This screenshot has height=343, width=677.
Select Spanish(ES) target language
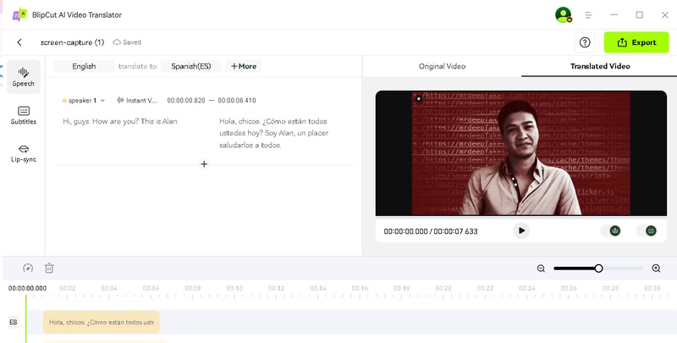pos(191,66)
